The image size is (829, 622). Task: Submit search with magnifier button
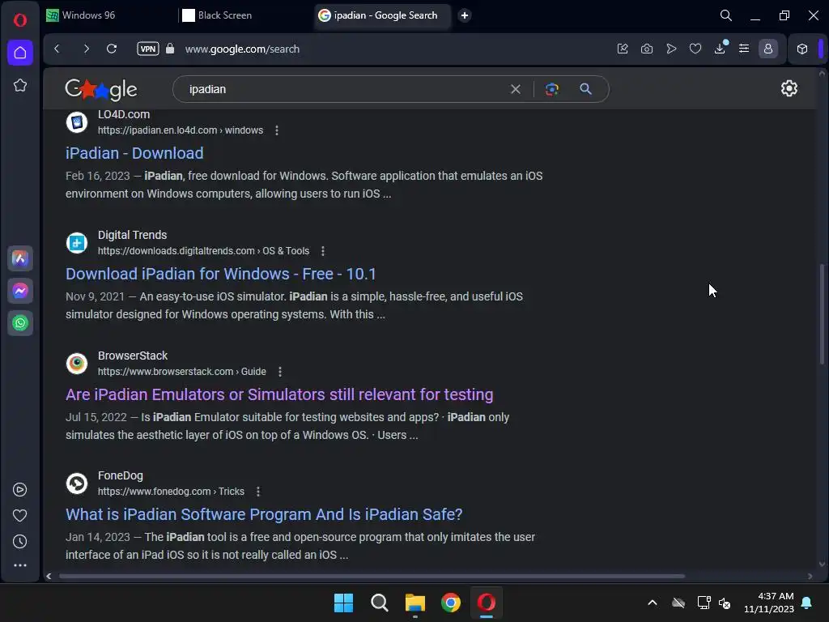pyautogui.click(x=585, y=89)
